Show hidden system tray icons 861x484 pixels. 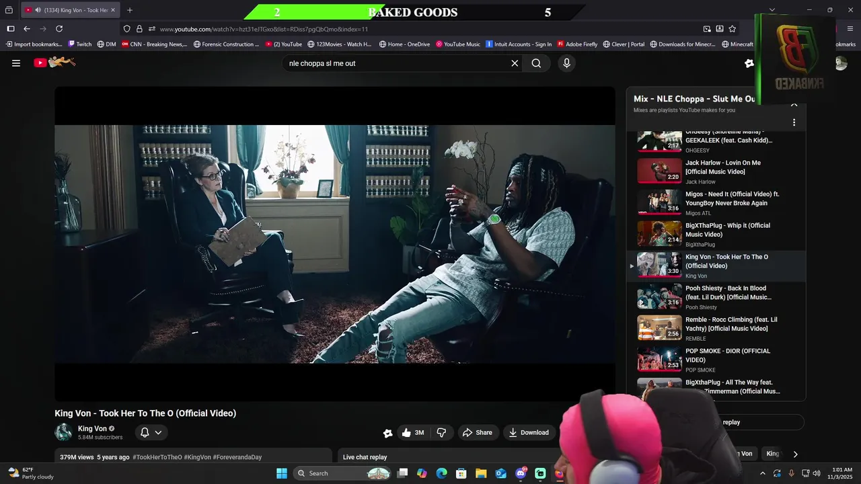tap(762, 473)
